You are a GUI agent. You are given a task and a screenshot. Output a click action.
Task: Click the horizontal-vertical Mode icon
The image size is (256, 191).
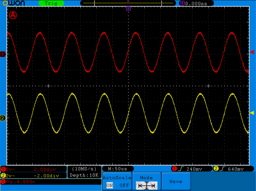(x=147, y=185)
